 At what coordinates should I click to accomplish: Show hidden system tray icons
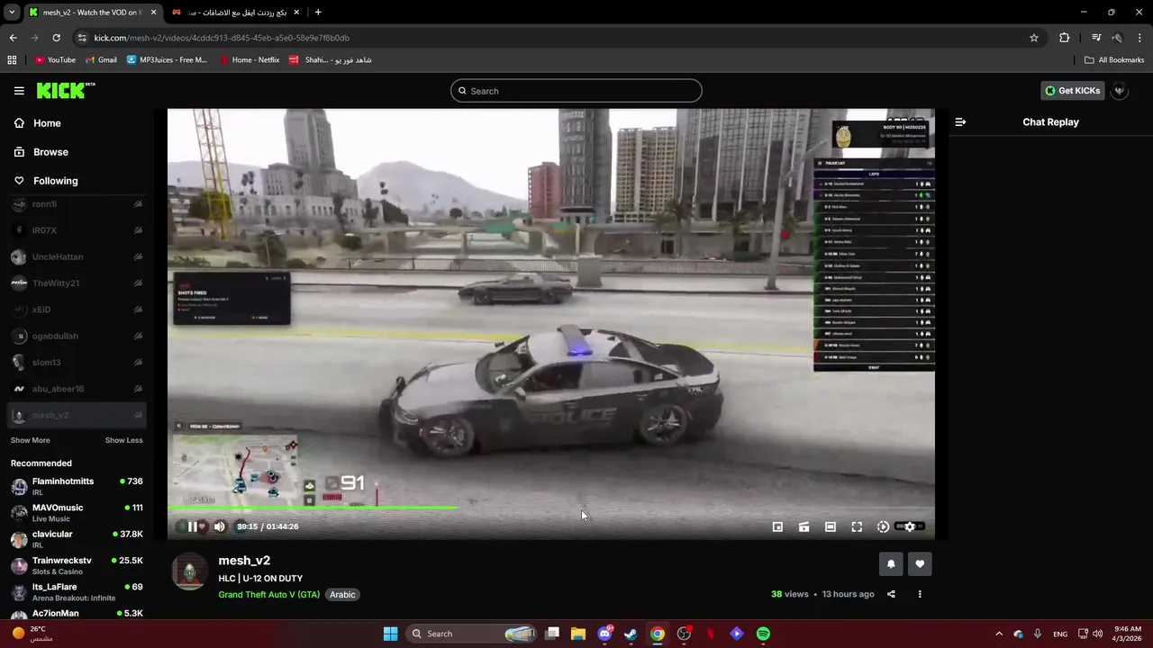coord(998,634)
